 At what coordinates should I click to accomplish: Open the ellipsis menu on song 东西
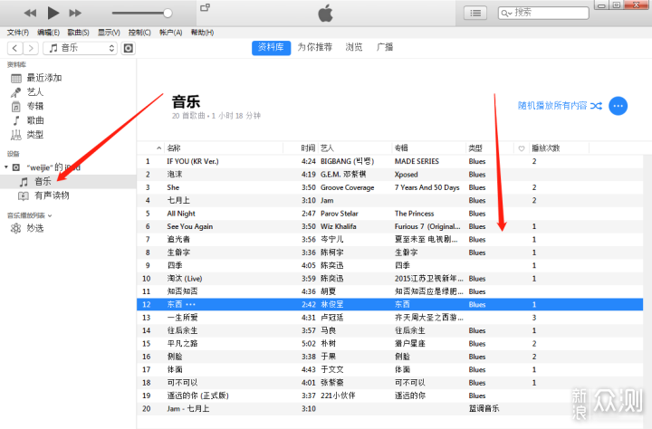190,305
